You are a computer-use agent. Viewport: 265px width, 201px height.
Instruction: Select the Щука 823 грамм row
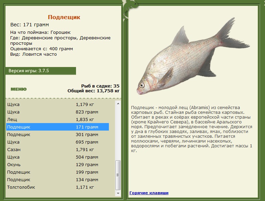58,112
